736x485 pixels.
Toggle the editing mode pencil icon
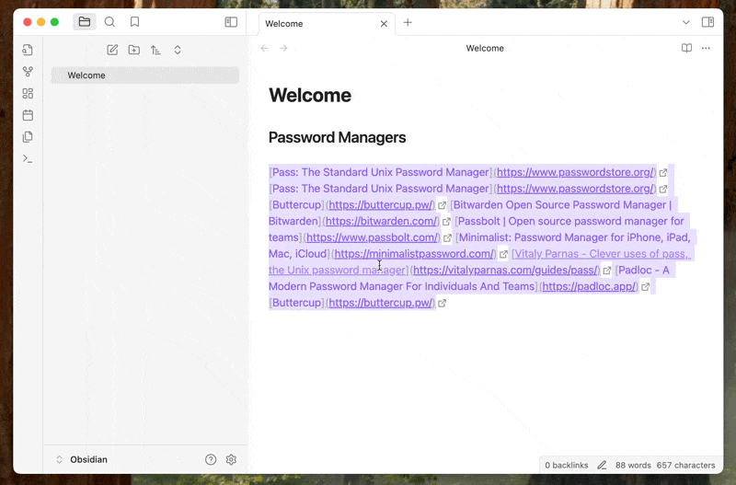tap(602, 466)
